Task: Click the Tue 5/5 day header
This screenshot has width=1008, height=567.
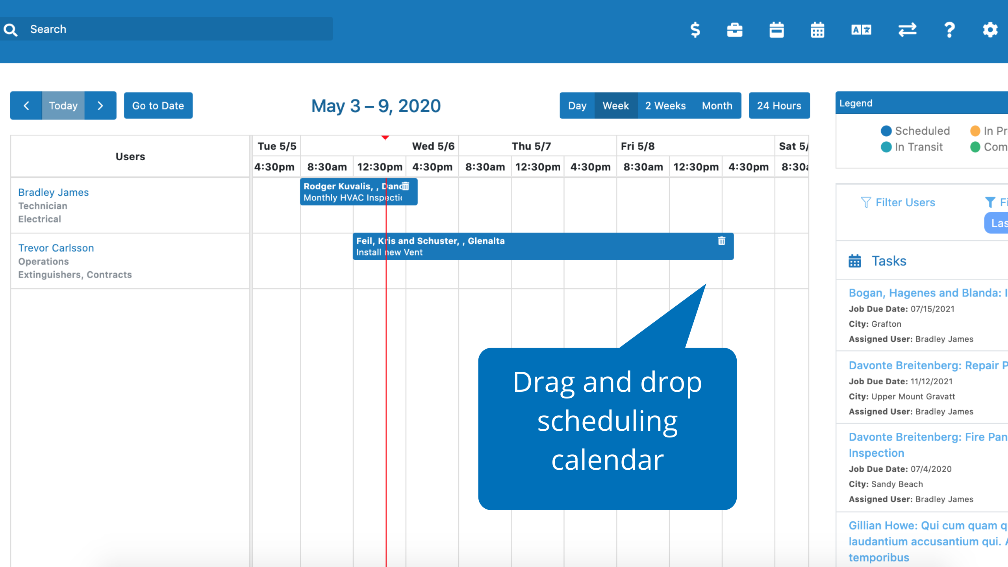Action: [x=277, y=146]
